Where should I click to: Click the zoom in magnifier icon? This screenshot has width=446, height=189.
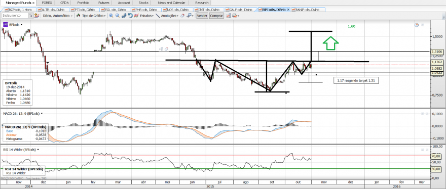(x=111, y=16)
